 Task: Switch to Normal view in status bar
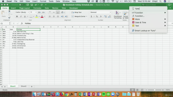pos(132,90)
